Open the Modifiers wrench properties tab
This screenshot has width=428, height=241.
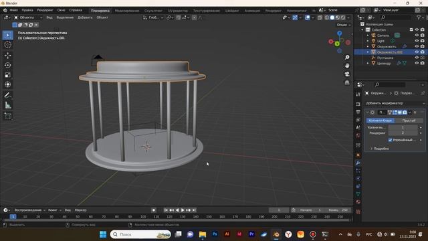click(x=358, y=163)
